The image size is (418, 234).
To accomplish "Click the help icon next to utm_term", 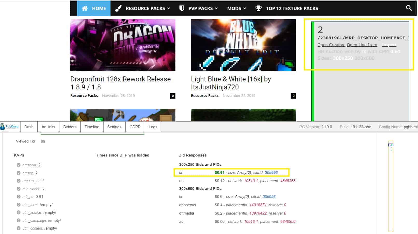I will [x=18, y=204].
